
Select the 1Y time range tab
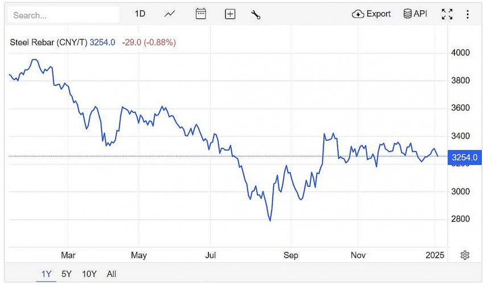click(46, 274)
